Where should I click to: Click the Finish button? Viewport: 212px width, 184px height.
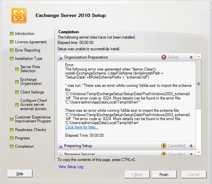tap(164, 175)
